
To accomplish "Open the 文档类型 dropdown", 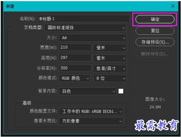I will [85, 28].
